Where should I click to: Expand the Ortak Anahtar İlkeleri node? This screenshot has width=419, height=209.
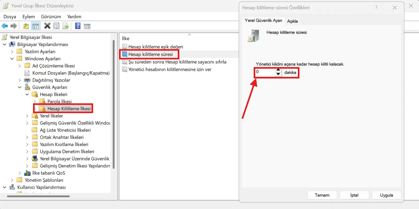(27, 137)
